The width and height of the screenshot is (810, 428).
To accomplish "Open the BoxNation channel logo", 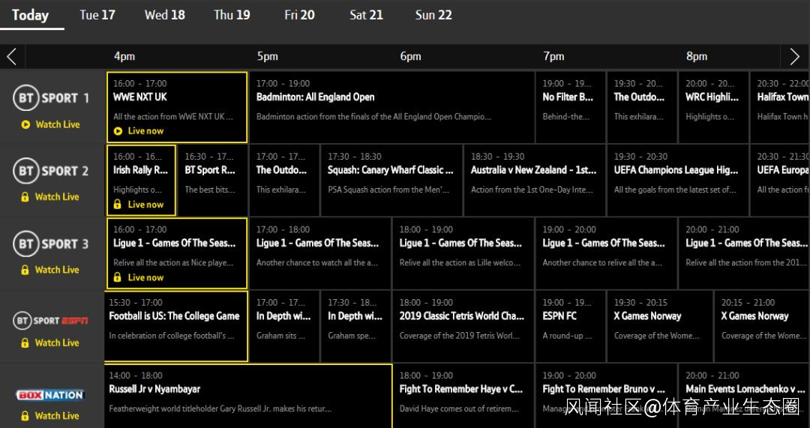I will pyautogui.click(x=51, y=396).
